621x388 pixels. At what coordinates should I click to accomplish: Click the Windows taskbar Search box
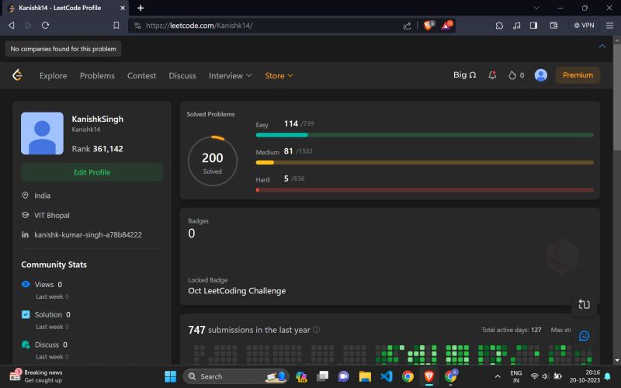click(x=236, y=376)
